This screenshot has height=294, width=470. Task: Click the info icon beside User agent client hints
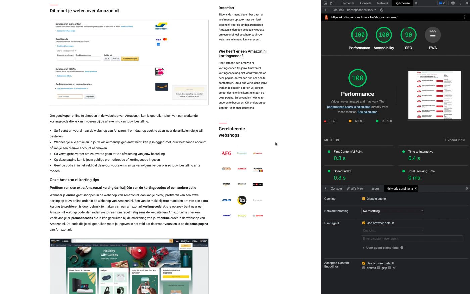(x=402, y=248)
